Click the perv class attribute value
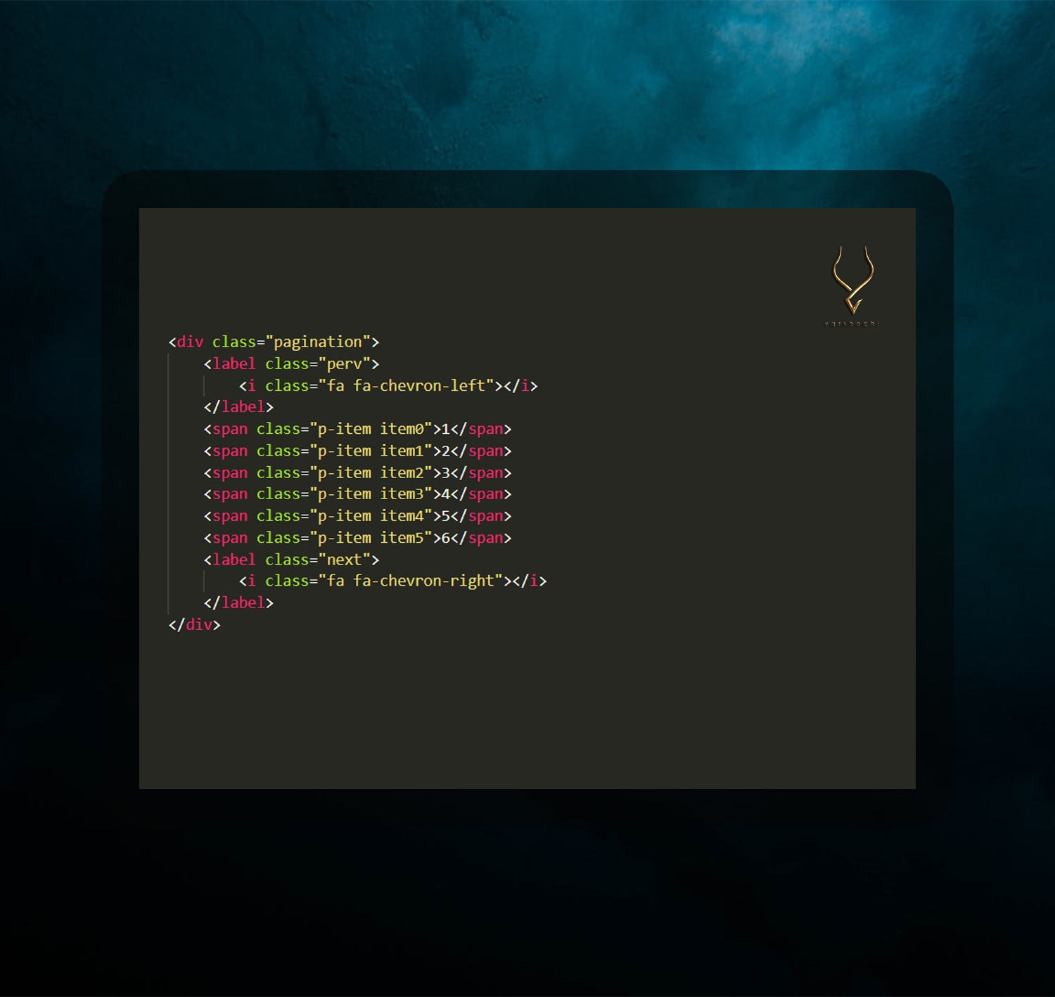Viewport: 1055px width, 997px height. tap(347, 364)
